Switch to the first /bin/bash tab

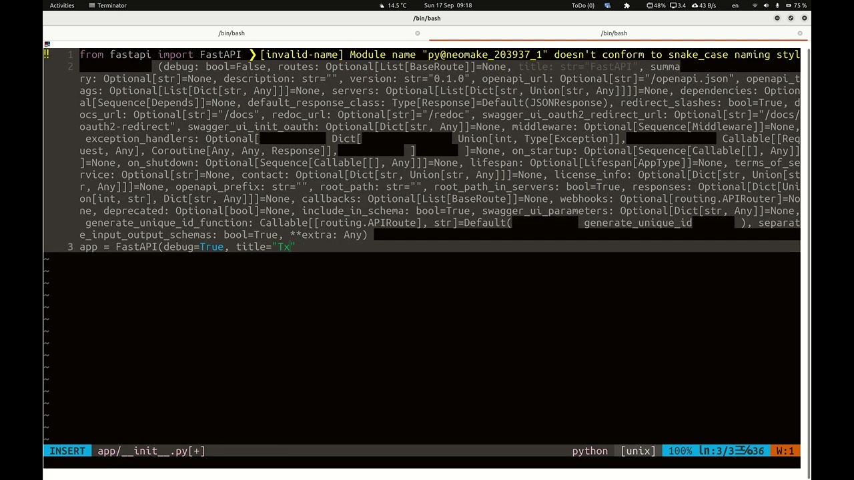(232, 33)
